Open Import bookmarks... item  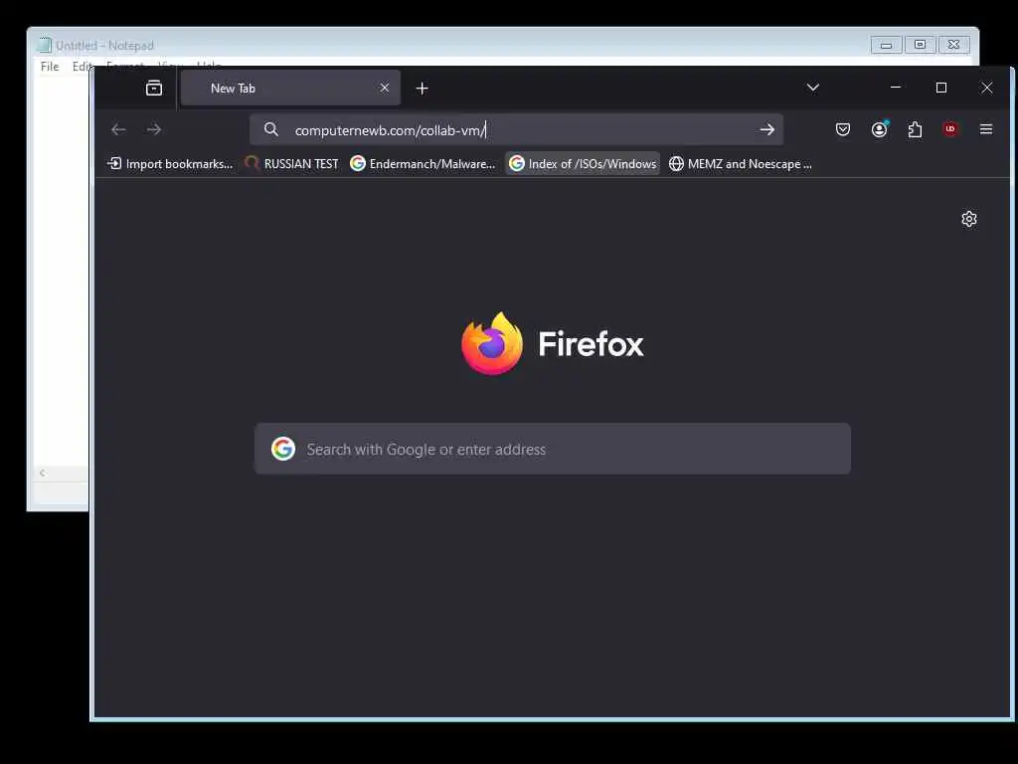(169, 164)
